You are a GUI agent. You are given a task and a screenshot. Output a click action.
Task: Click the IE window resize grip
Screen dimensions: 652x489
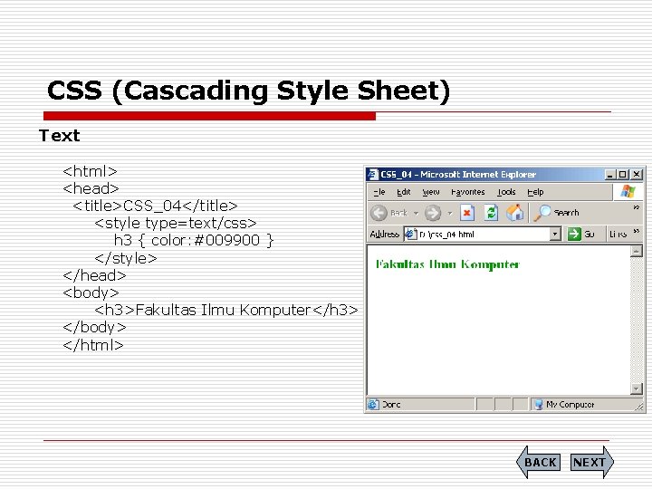[x=639, y=407]
